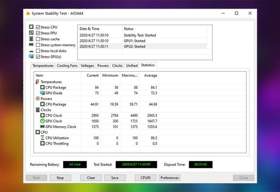This screenshot has height=192, width=280.
Task: Enable the Stress cache checkbox
Action: tap(38, 39)
